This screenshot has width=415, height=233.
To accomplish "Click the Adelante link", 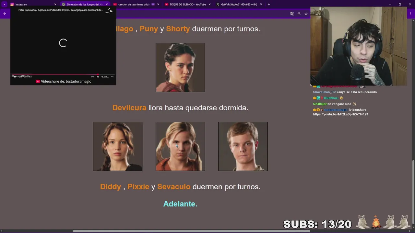I will 180,204.
